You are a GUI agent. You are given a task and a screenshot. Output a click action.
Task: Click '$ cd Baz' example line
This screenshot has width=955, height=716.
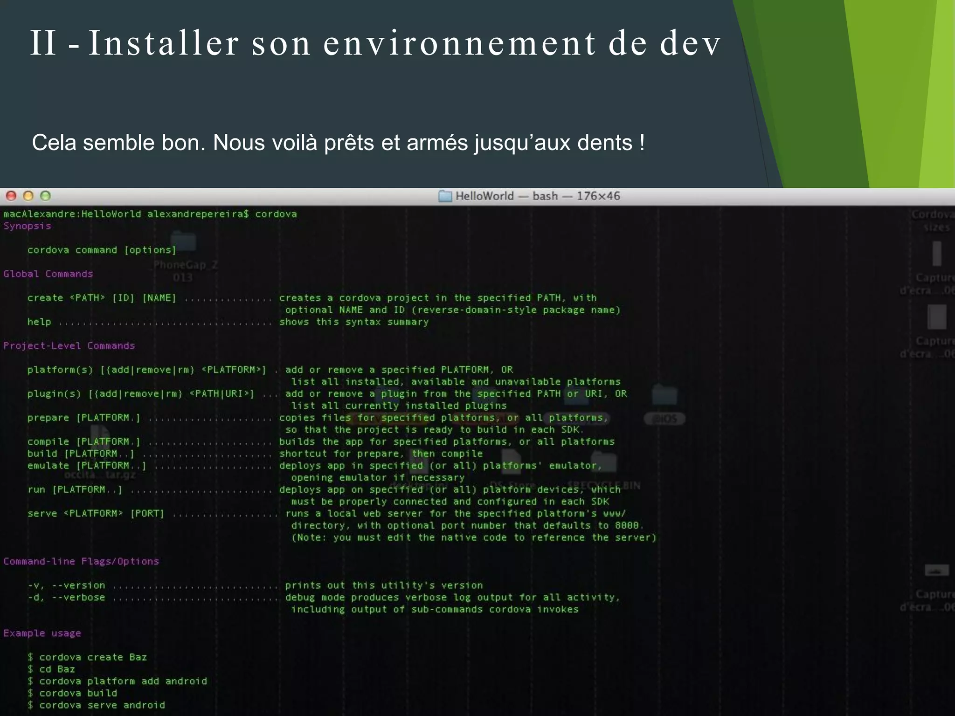[51, 669]
